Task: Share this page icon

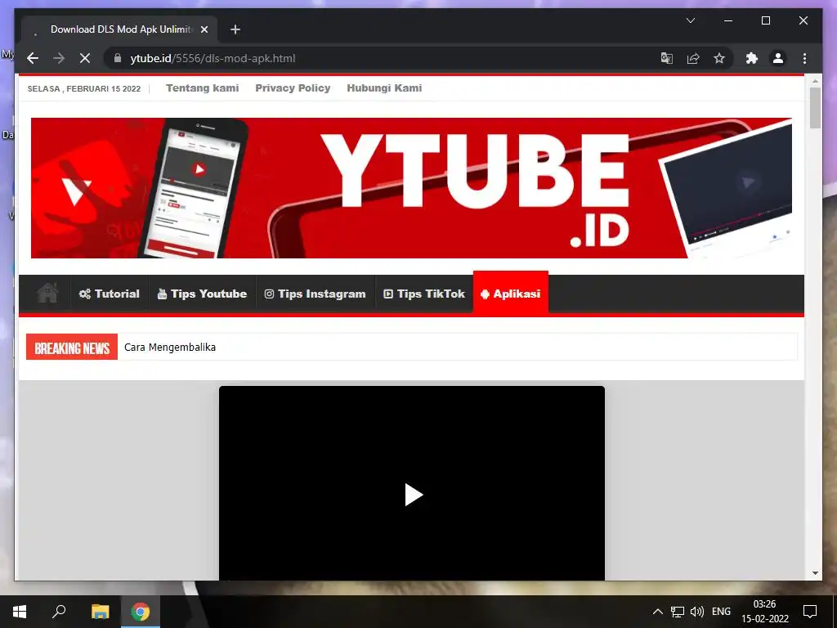Action: click(693, 58)
